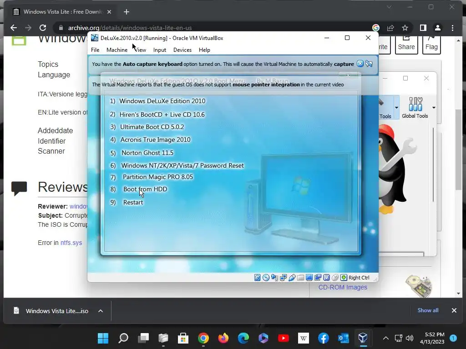Go back in Chrome browser
Viewport: 466px width, 349px height.
click(x=14, y=28)
